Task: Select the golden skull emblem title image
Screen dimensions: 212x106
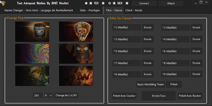Action: coord(76,32)
